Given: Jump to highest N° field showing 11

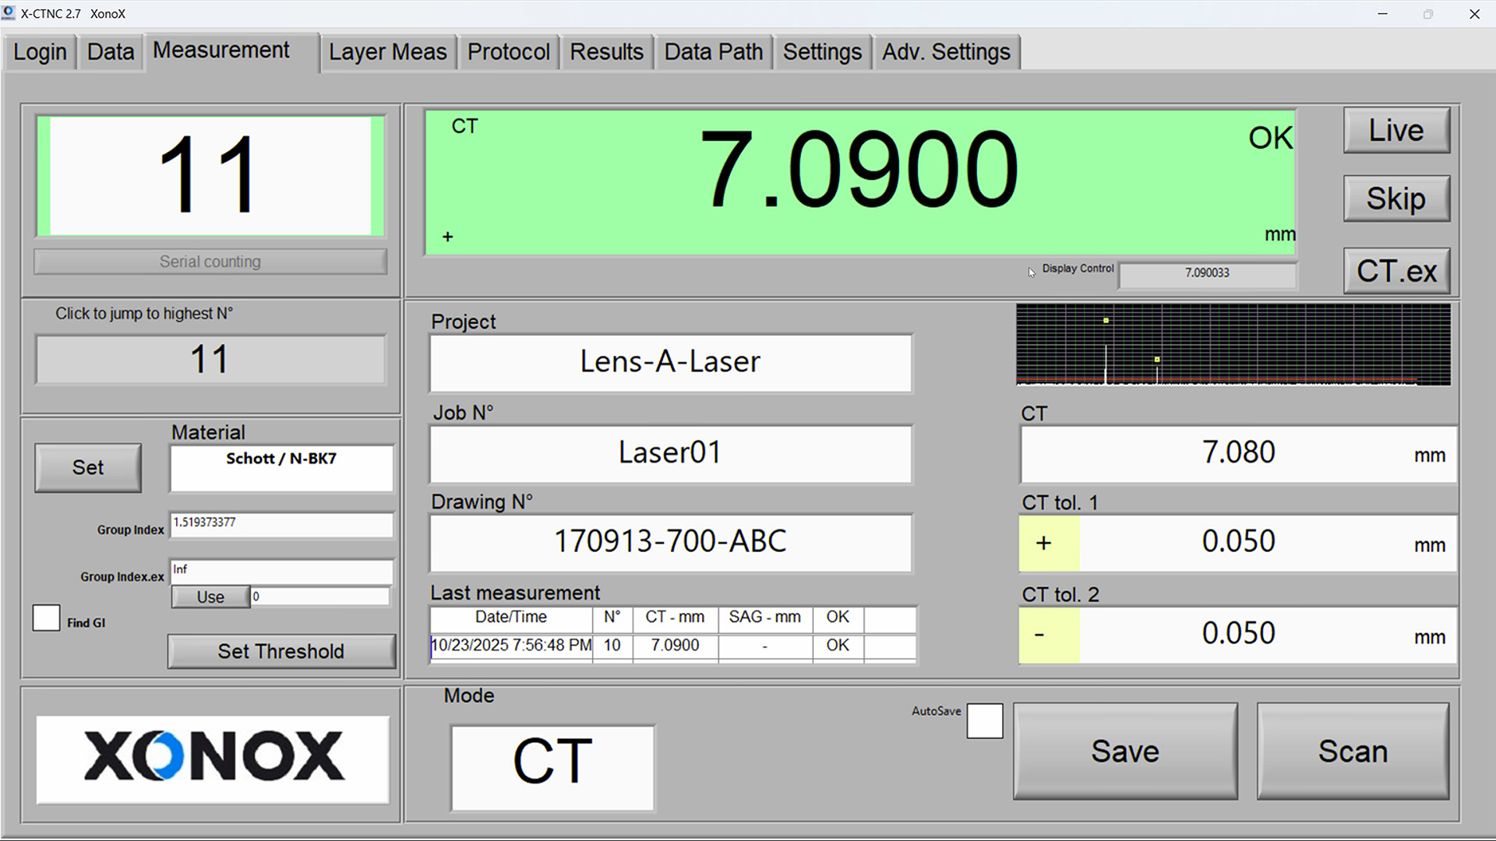Looking at the screenshot, I should [210, 360].
